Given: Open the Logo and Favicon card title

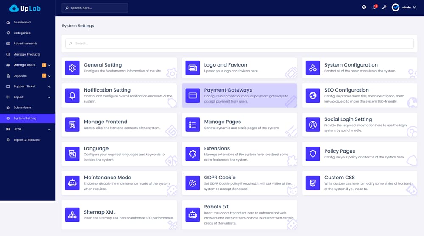Looking at the screenshot, I should click(226, 65).
